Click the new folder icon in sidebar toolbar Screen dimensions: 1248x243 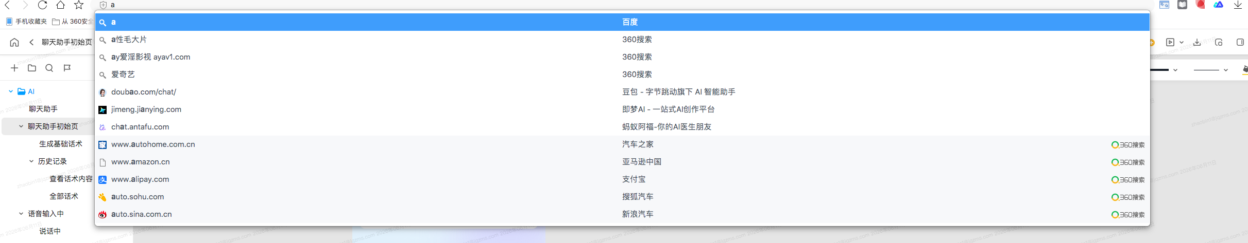32,68
